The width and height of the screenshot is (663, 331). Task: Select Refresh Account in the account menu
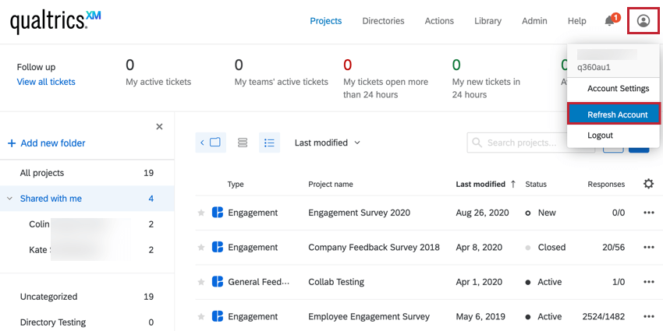tap(615, 114)
